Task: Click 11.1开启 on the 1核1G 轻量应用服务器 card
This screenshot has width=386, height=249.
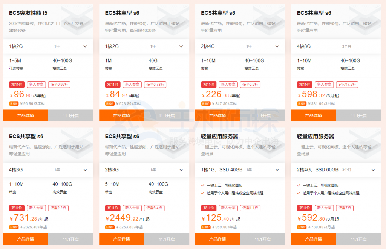Action: point(263,239)
